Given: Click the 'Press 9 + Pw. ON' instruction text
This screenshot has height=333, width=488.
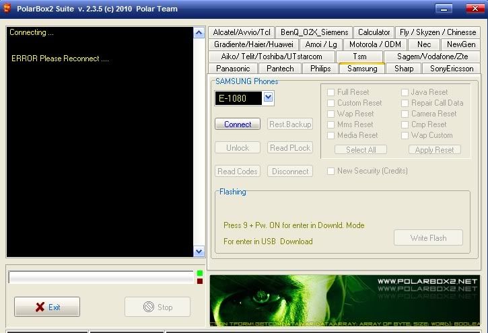Looking at the screenshot, I should click(x=293, y=225).
